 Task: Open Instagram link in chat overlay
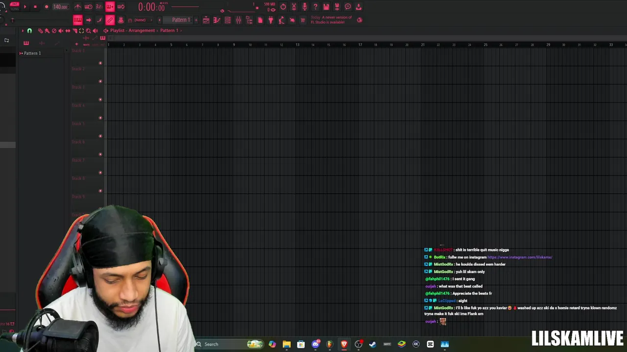coord(520,257)
